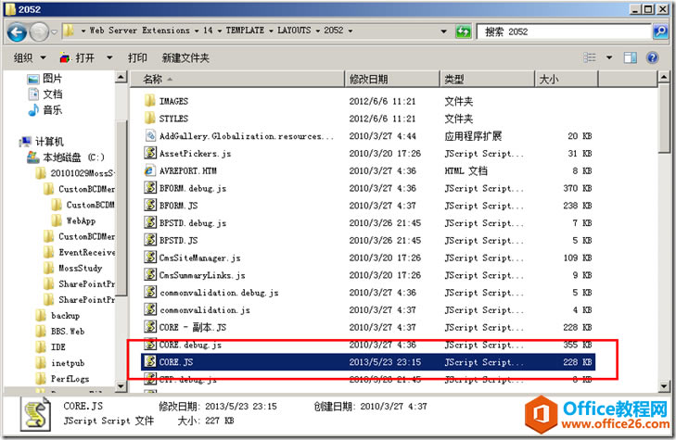The height and width of the screenshot is (440, 676).
Task: Go forward with the Forward arrow button
Action: coord(39,31)
